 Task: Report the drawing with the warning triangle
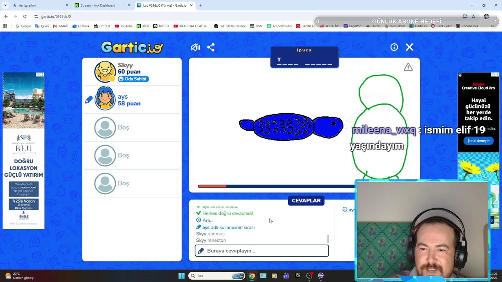tap(408, 67)
